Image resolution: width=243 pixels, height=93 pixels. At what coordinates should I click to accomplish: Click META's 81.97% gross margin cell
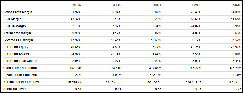76,12
